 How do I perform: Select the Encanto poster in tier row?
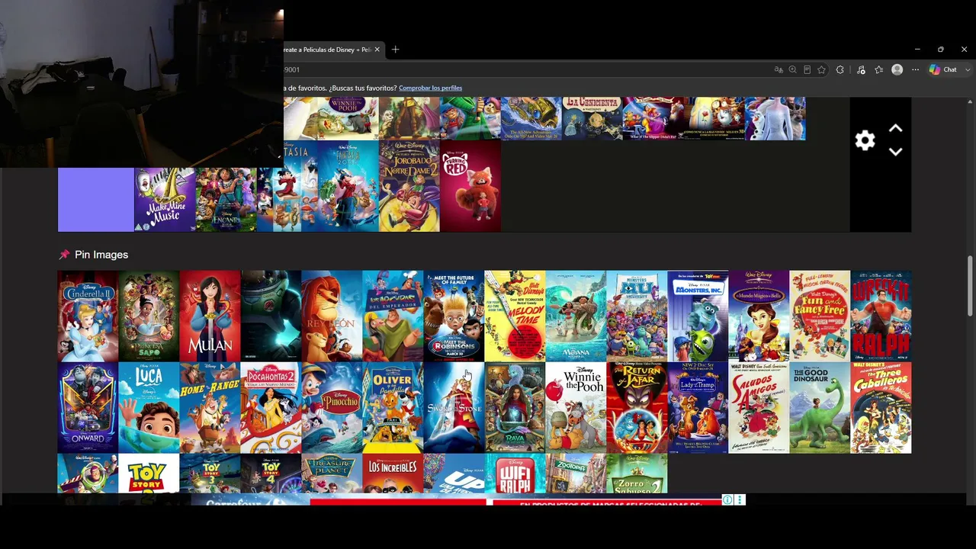pyautogui.click(x=226, y=200)
